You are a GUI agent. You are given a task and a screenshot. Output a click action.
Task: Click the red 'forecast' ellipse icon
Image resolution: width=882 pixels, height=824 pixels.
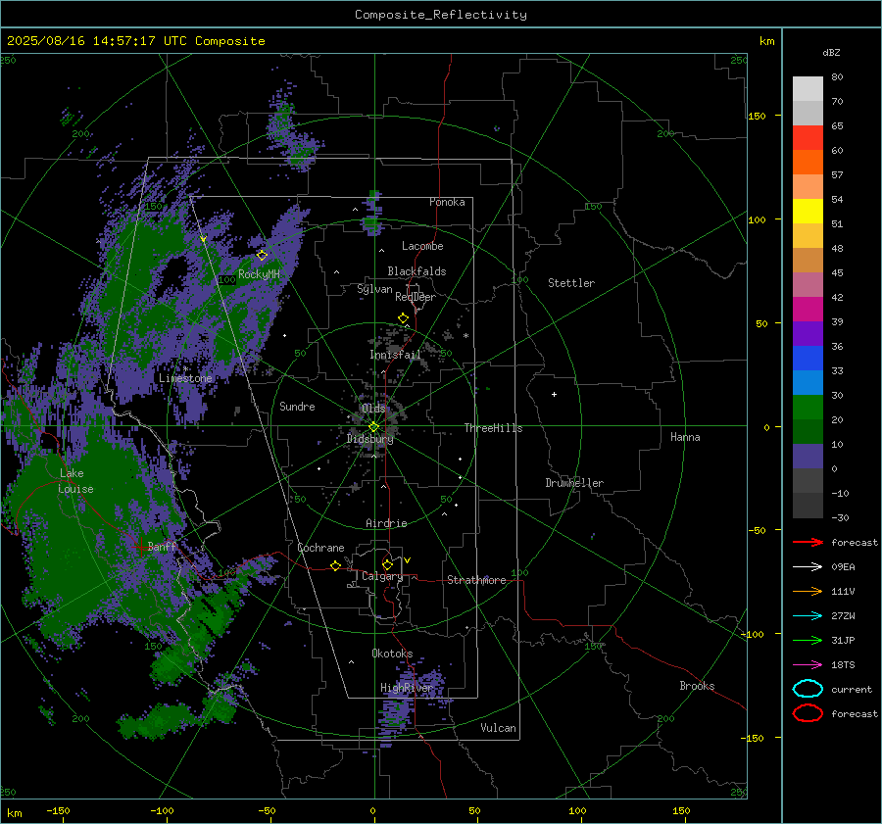point(808,713)
